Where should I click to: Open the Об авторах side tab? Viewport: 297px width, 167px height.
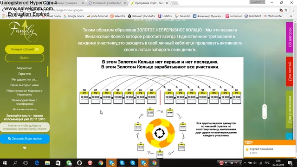(x=290, y=38)
